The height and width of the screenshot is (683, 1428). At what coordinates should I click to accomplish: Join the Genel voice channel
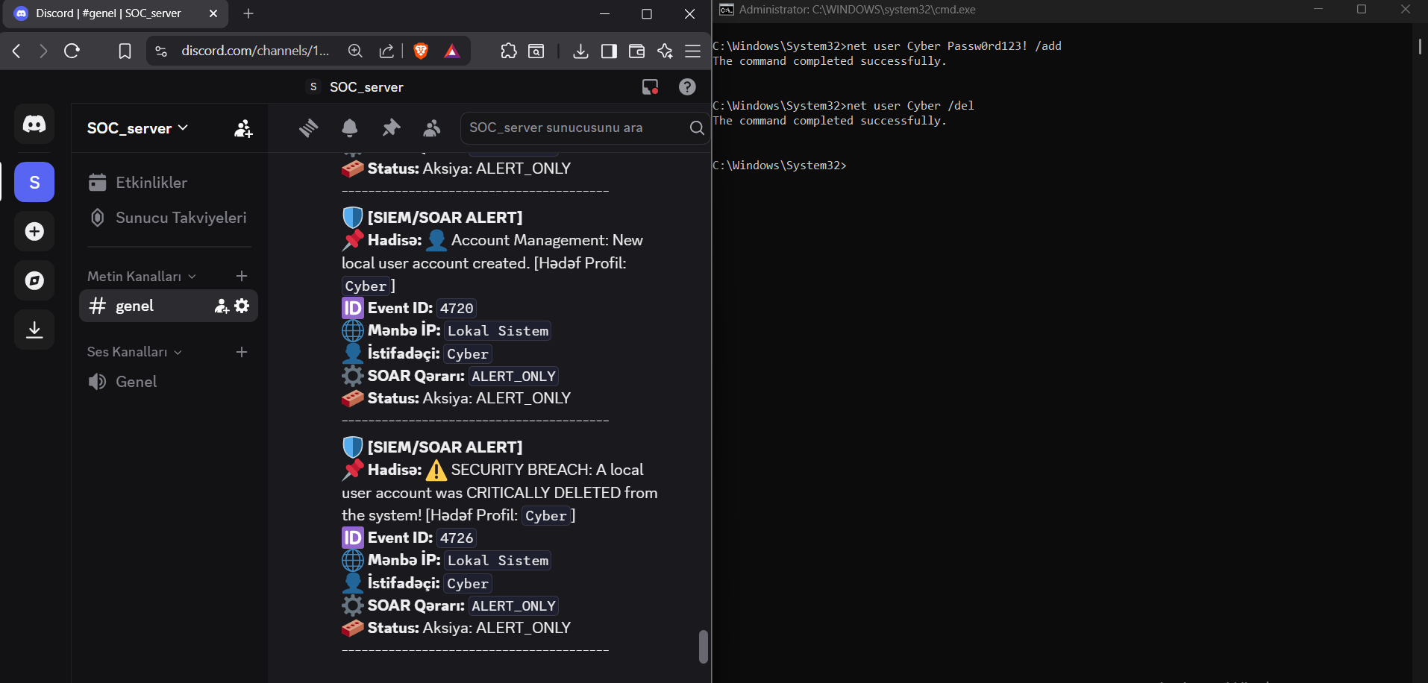169,382
